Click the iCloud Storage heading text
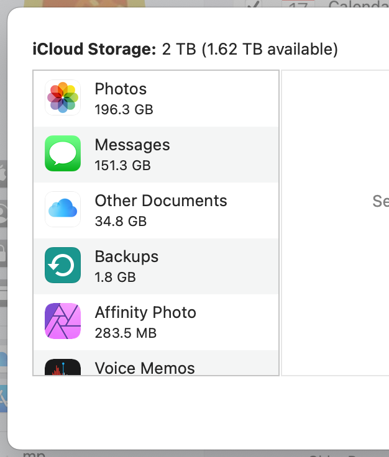The height and width of the screenshot is (457, 389). [x=94, y=49]
